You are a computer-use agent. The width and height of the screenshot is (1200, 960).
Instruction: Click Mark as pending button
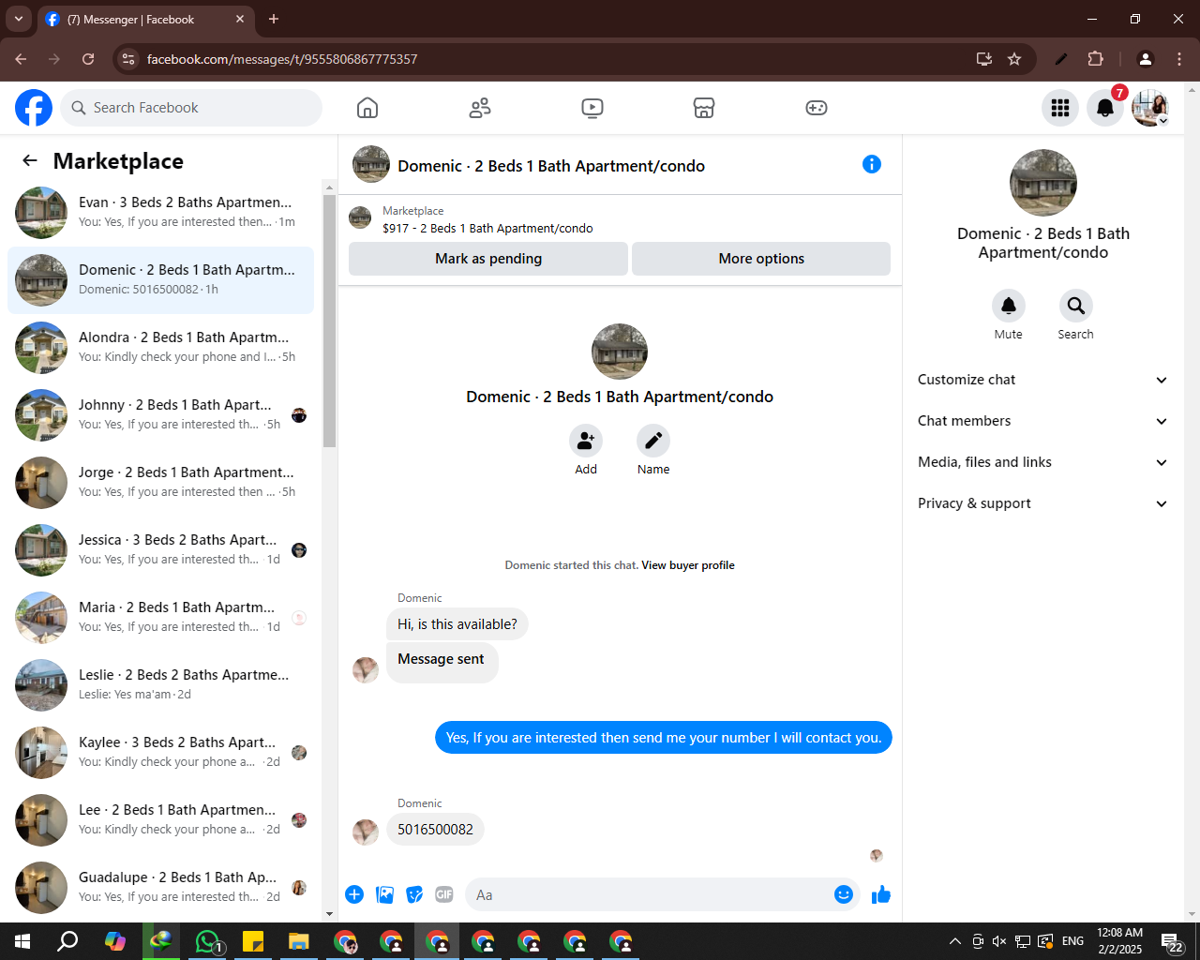(488, 259)
